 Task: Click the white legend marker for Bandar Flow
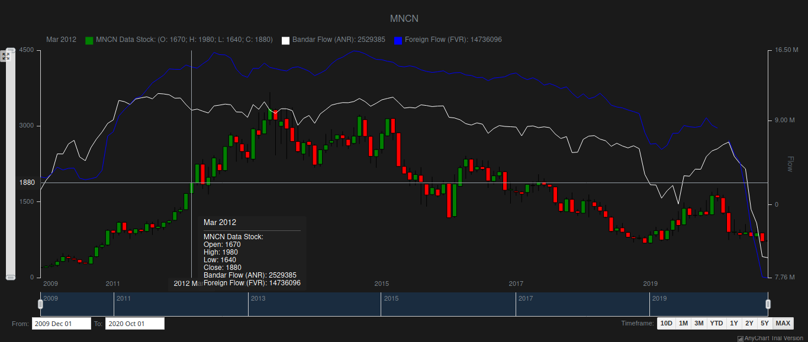click(286, 40)
